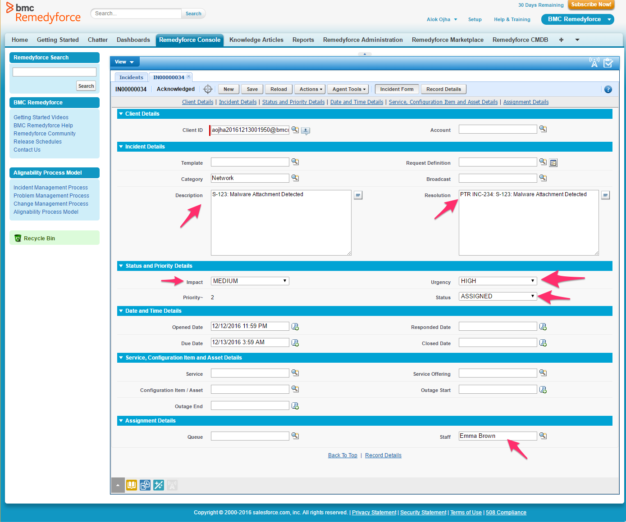Screen dimensions: 626x522
Task: Open the Request Definition lookup icon
Action: 543,162
